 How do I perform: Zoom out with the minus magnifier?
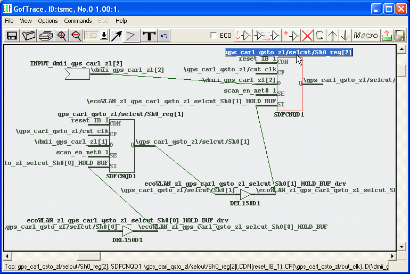point(76,36)
